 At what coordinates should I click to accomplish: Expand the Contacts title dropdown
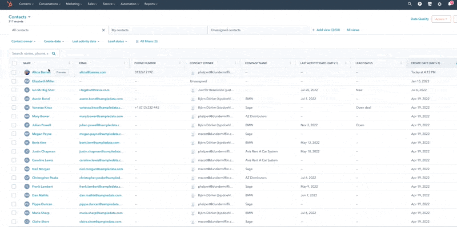click(19, 17)
